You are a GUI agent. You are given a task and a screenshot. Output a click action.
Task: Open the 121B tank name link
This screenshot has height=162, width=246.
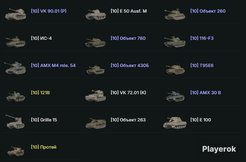40,93
